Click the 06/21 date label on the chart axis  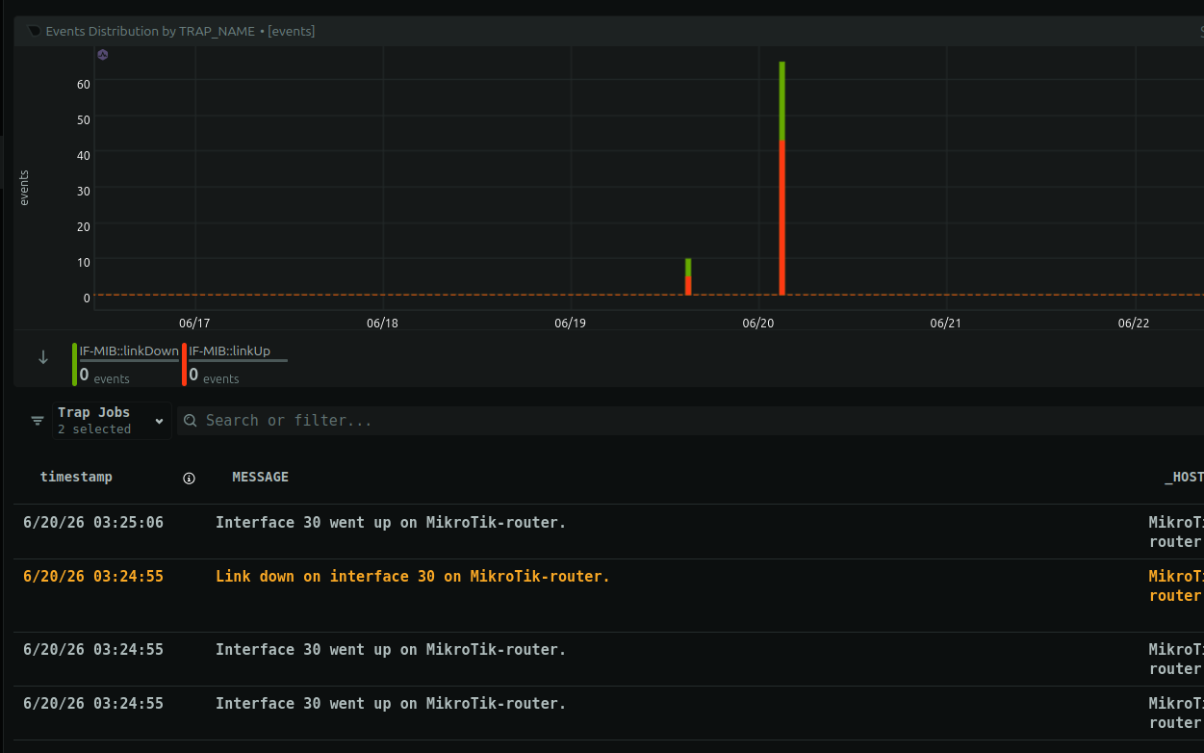[945, 324]
